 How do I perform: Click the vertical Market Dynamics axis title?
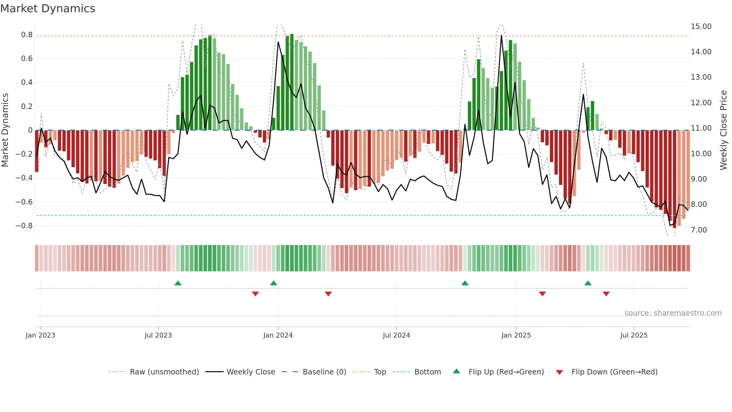point(5,130)
